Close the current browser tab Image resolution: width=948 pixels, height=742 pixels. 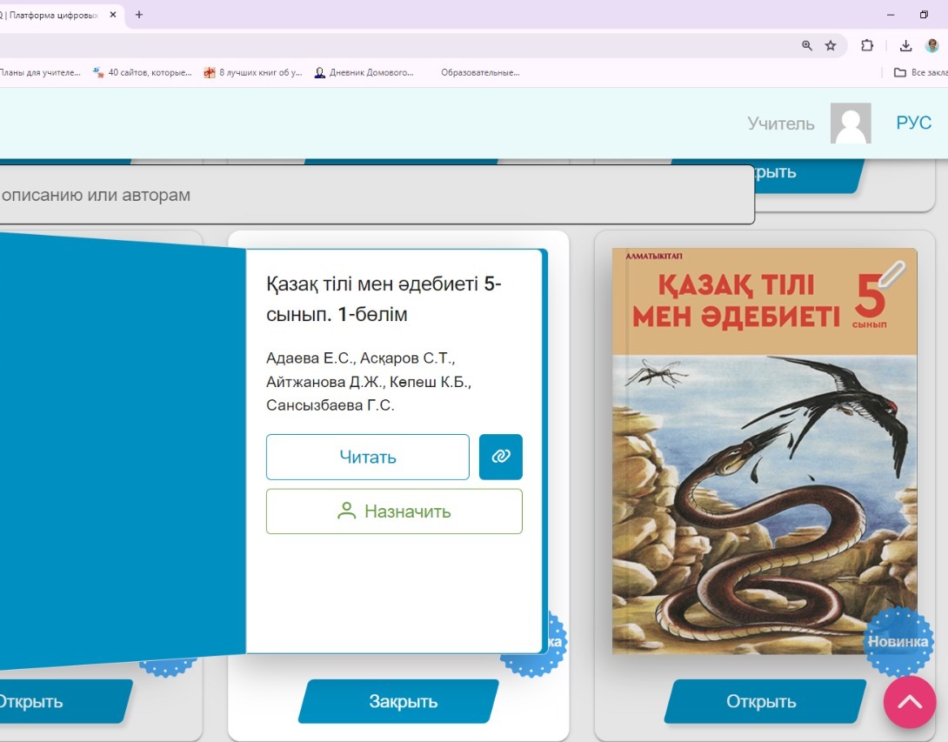(x=113, y=15)
